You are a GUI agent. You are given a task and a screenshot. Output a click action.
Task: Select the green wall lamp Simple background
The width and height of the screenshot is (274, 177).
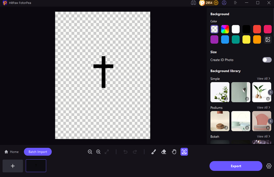click(241, 92)
